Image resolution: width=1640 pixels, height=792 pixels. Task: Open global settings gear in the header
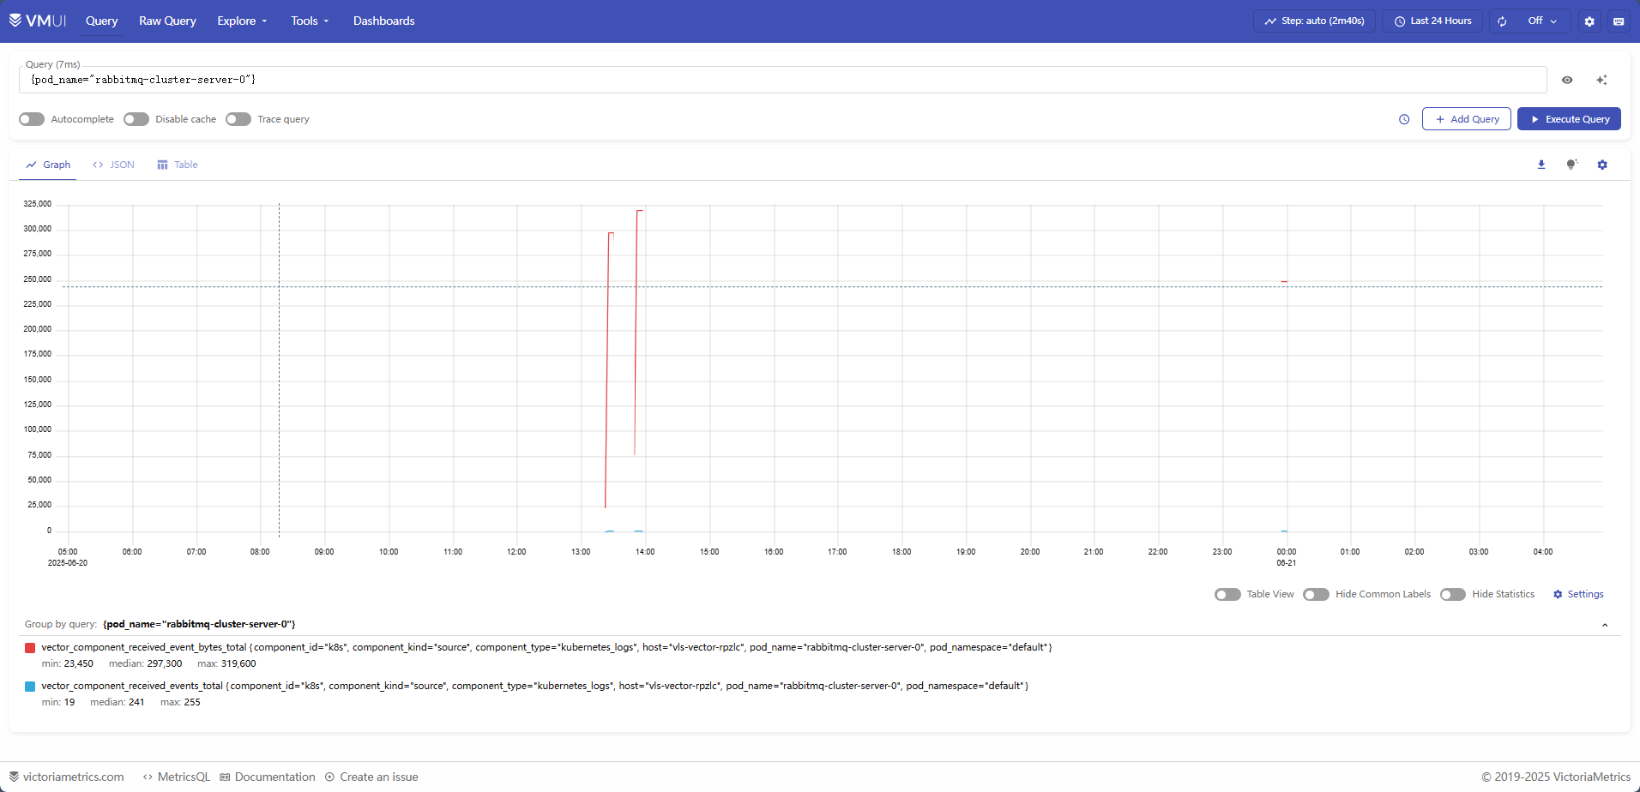tap(1589, 21)
